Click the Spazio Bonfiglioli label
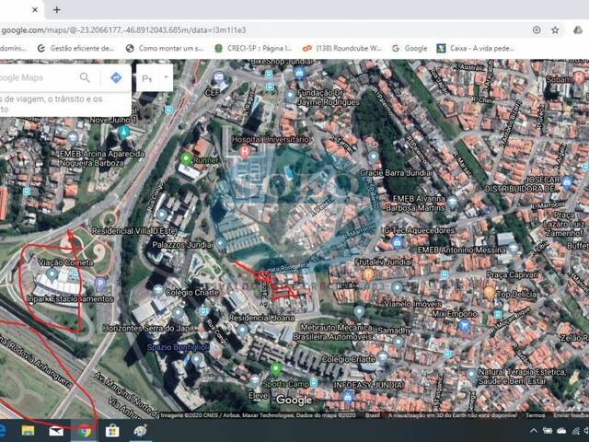 178,347
